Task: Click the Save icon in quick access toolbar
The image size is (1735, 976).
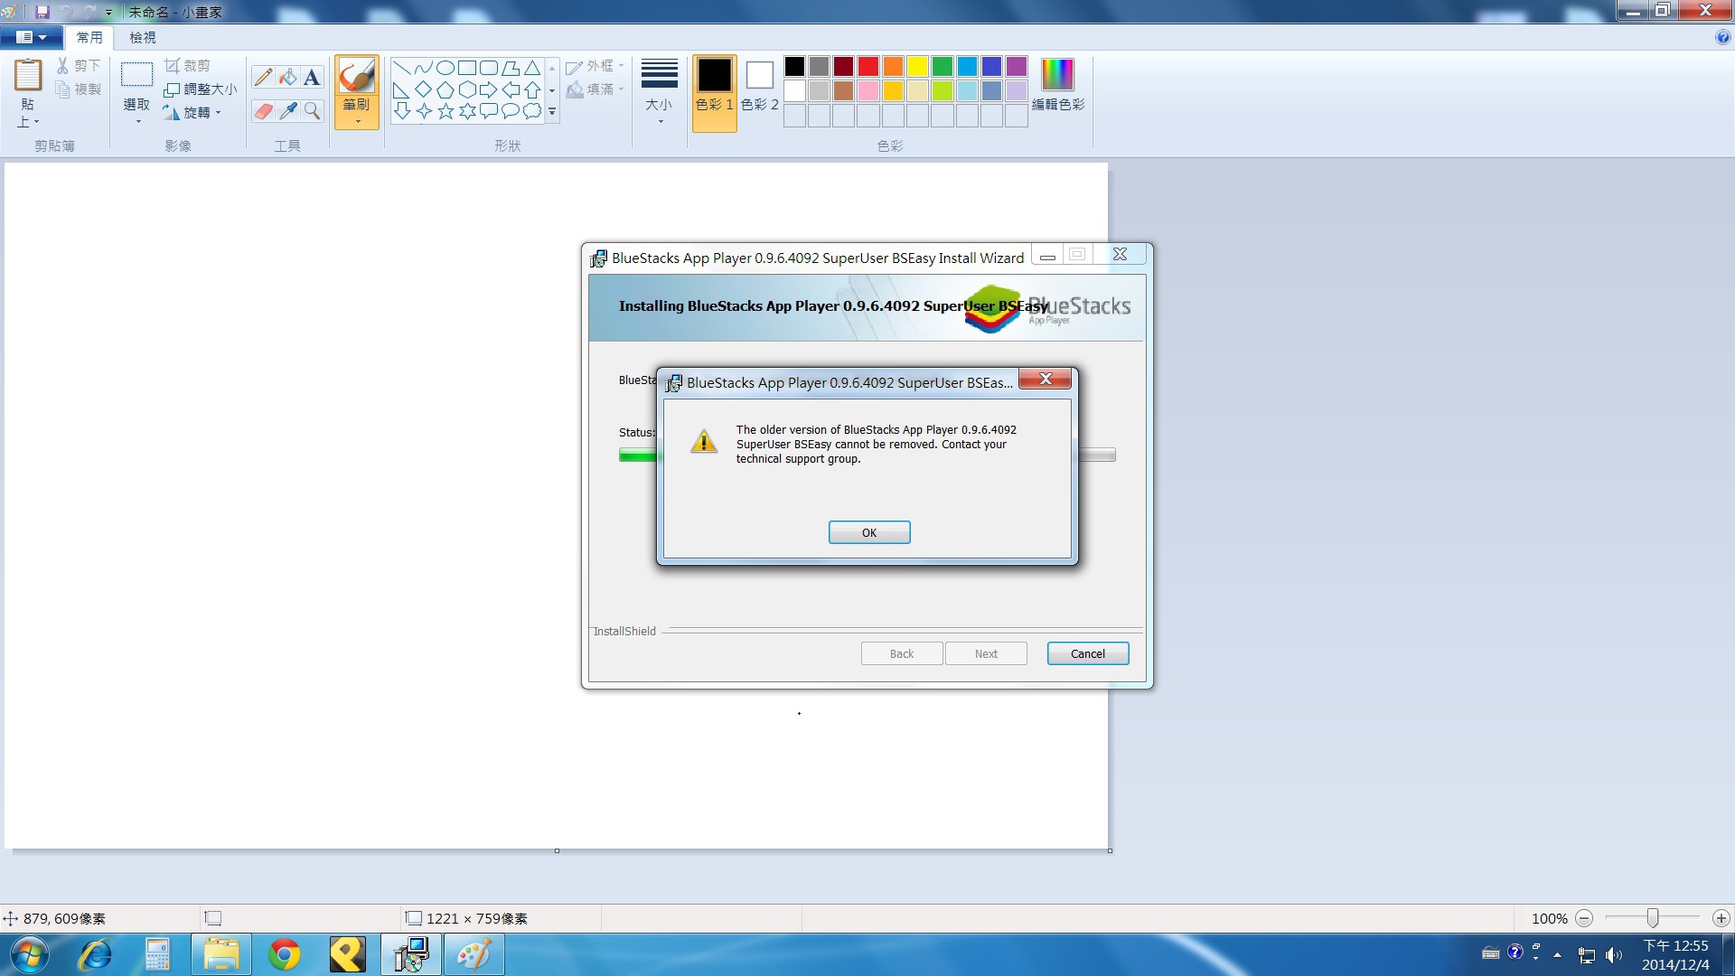Action: pos(42,12)
